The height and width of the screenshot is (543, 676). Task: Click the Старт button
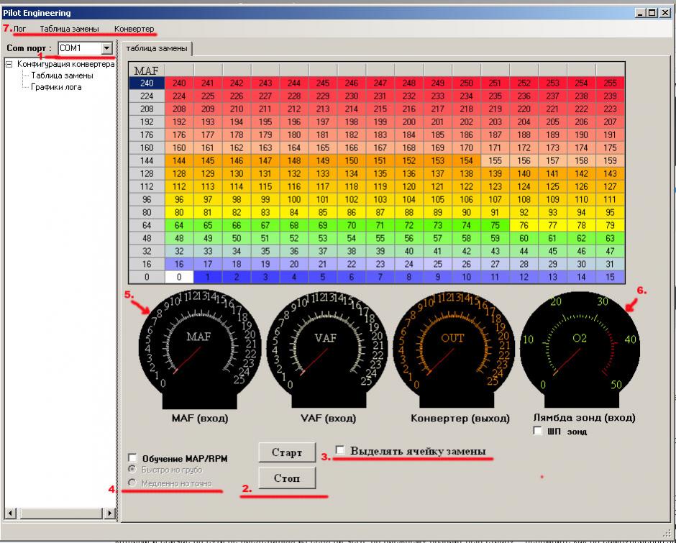tap(287, 452)
